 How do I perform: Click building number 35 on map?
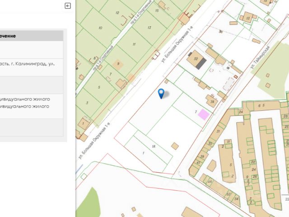pos(210,144)
